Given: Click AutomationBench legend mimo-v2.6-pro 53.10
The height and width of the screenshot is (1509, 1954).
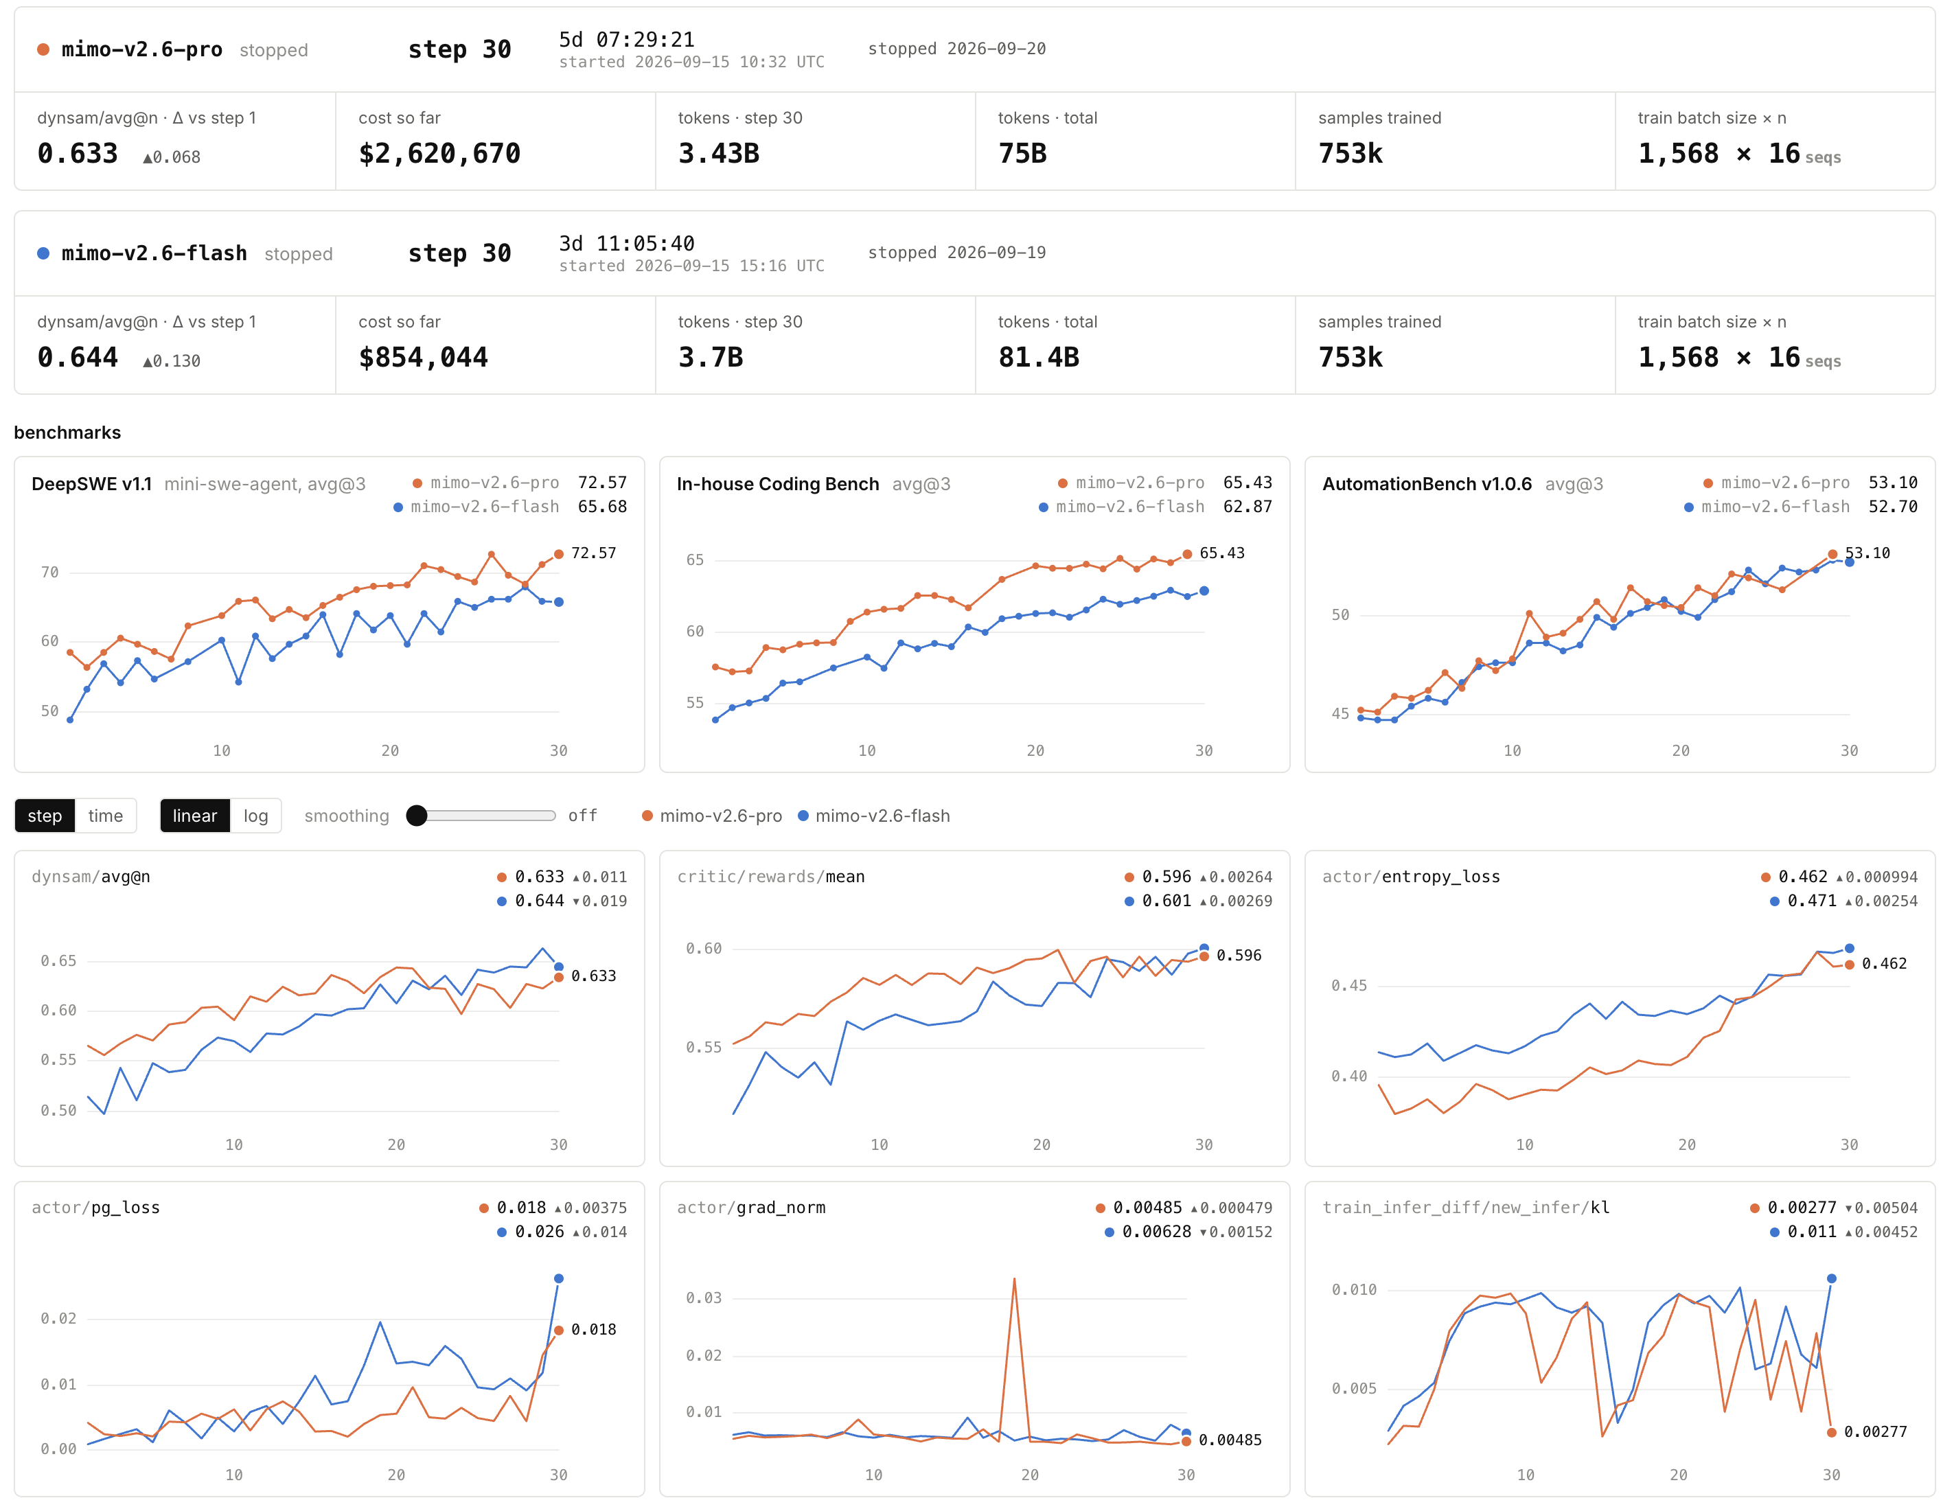Looking at the screenshot, I should 1810,483.
